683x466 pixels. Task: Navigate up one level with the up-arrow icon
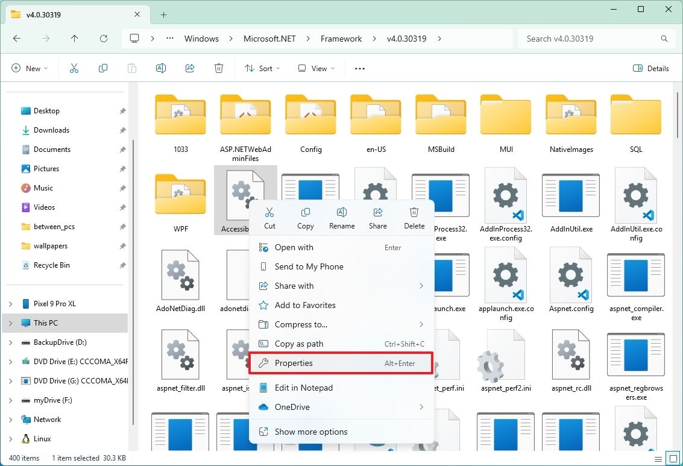click(74, 38)
